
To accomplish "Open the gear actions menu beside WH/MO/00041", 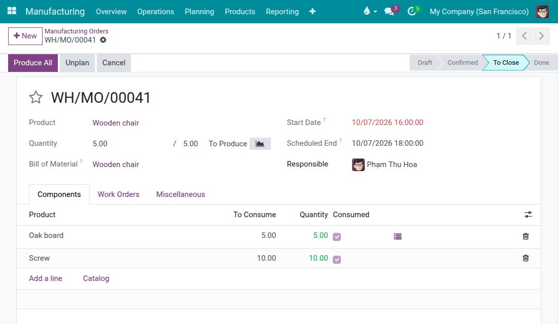I will click(x=103, y=40).
